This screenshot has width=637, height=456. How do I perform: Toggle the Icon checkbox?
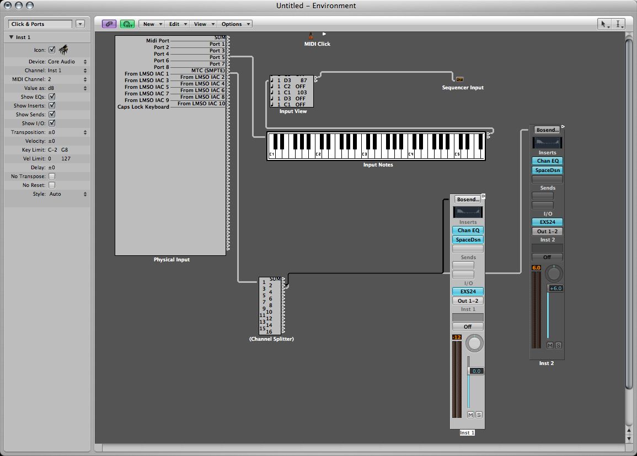coord(52,50)
